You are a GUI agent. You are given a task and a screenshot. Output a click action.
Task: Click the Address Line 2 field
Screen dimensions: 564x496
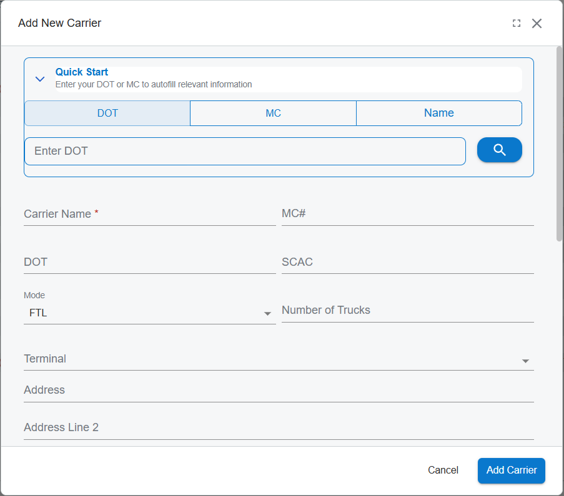point(279,428)
